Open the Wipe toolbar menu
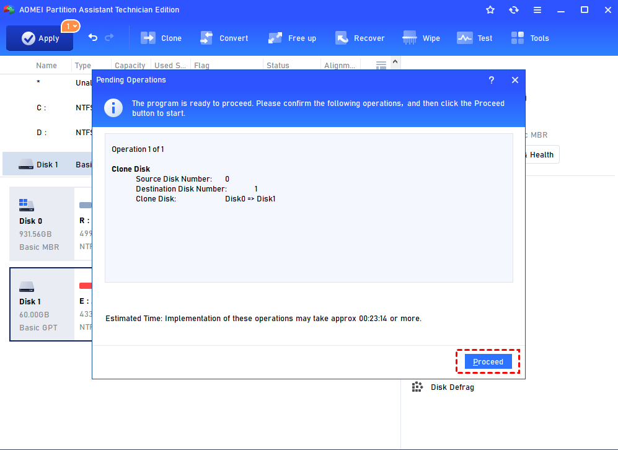The image size is (618, 450). (x=421, y=38)
